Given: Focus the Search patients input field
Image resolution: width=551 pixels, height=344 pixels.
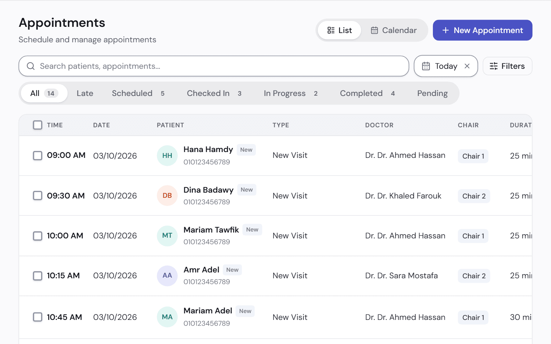Looking at the screenshot, I should tap(214, 66).
